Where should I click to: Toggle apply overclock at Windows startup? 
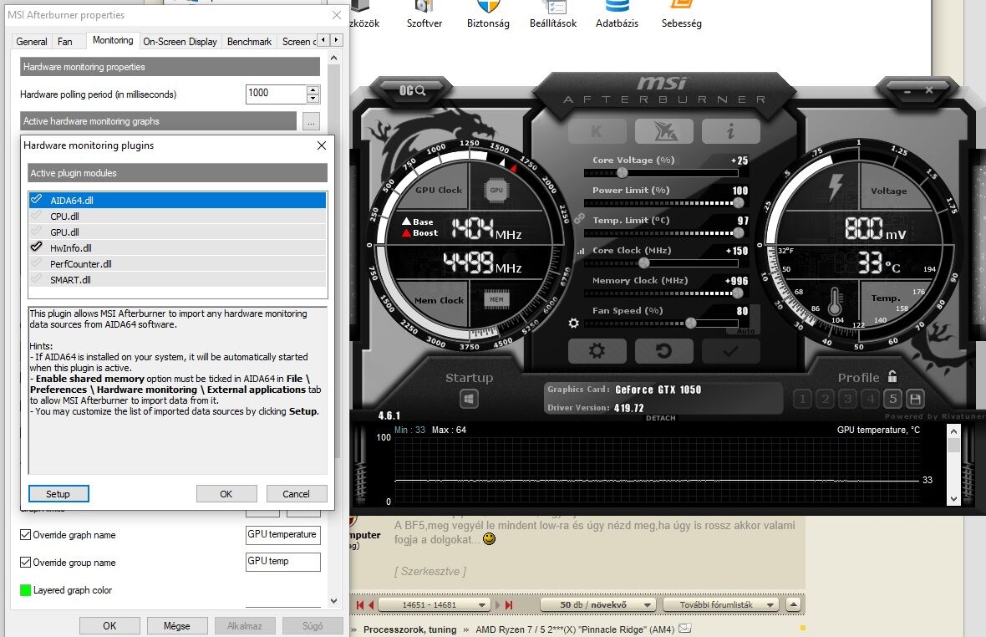tap(469, 399)
